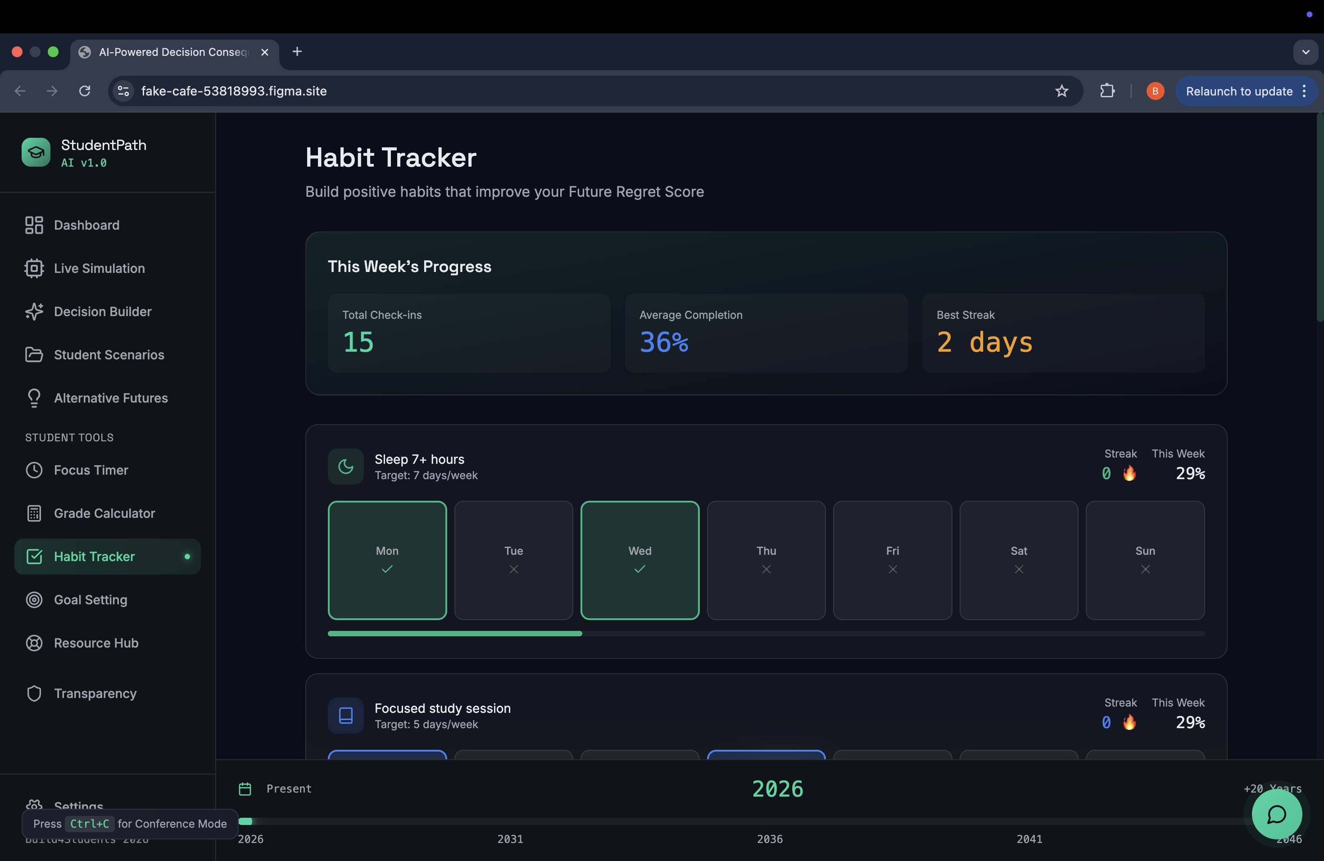Open the Grade Calculator page
The height and width of the screenshot is (861, 1324).
tap(104, 513)
